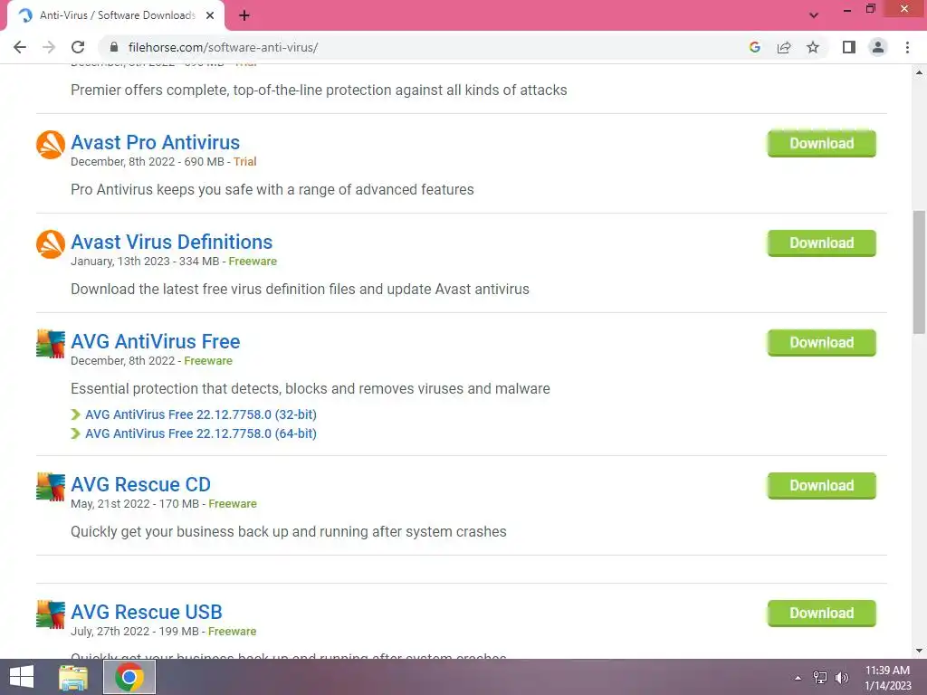Share this page using the share icon
Screen dimensions: 927x695
[784, 47]
